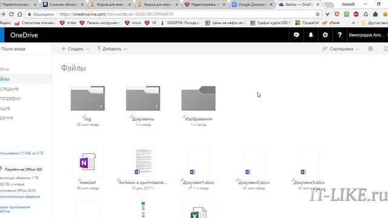Screen dimensions: 388x218
Task: Open График курса USD bookmark
Action: [271, 23]
